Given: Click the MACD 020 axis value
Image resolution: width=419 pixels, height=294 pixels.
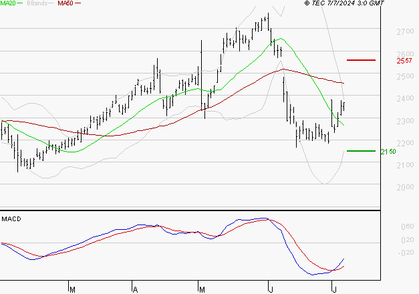Looking at the screenshot, I should click(407, 240).
